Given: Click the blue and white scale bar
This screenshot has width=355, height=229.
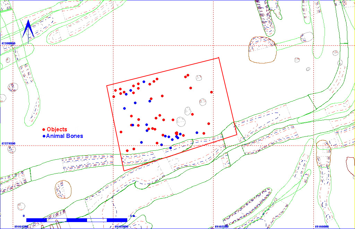Looking at the screenshot, I should point(77,220).
